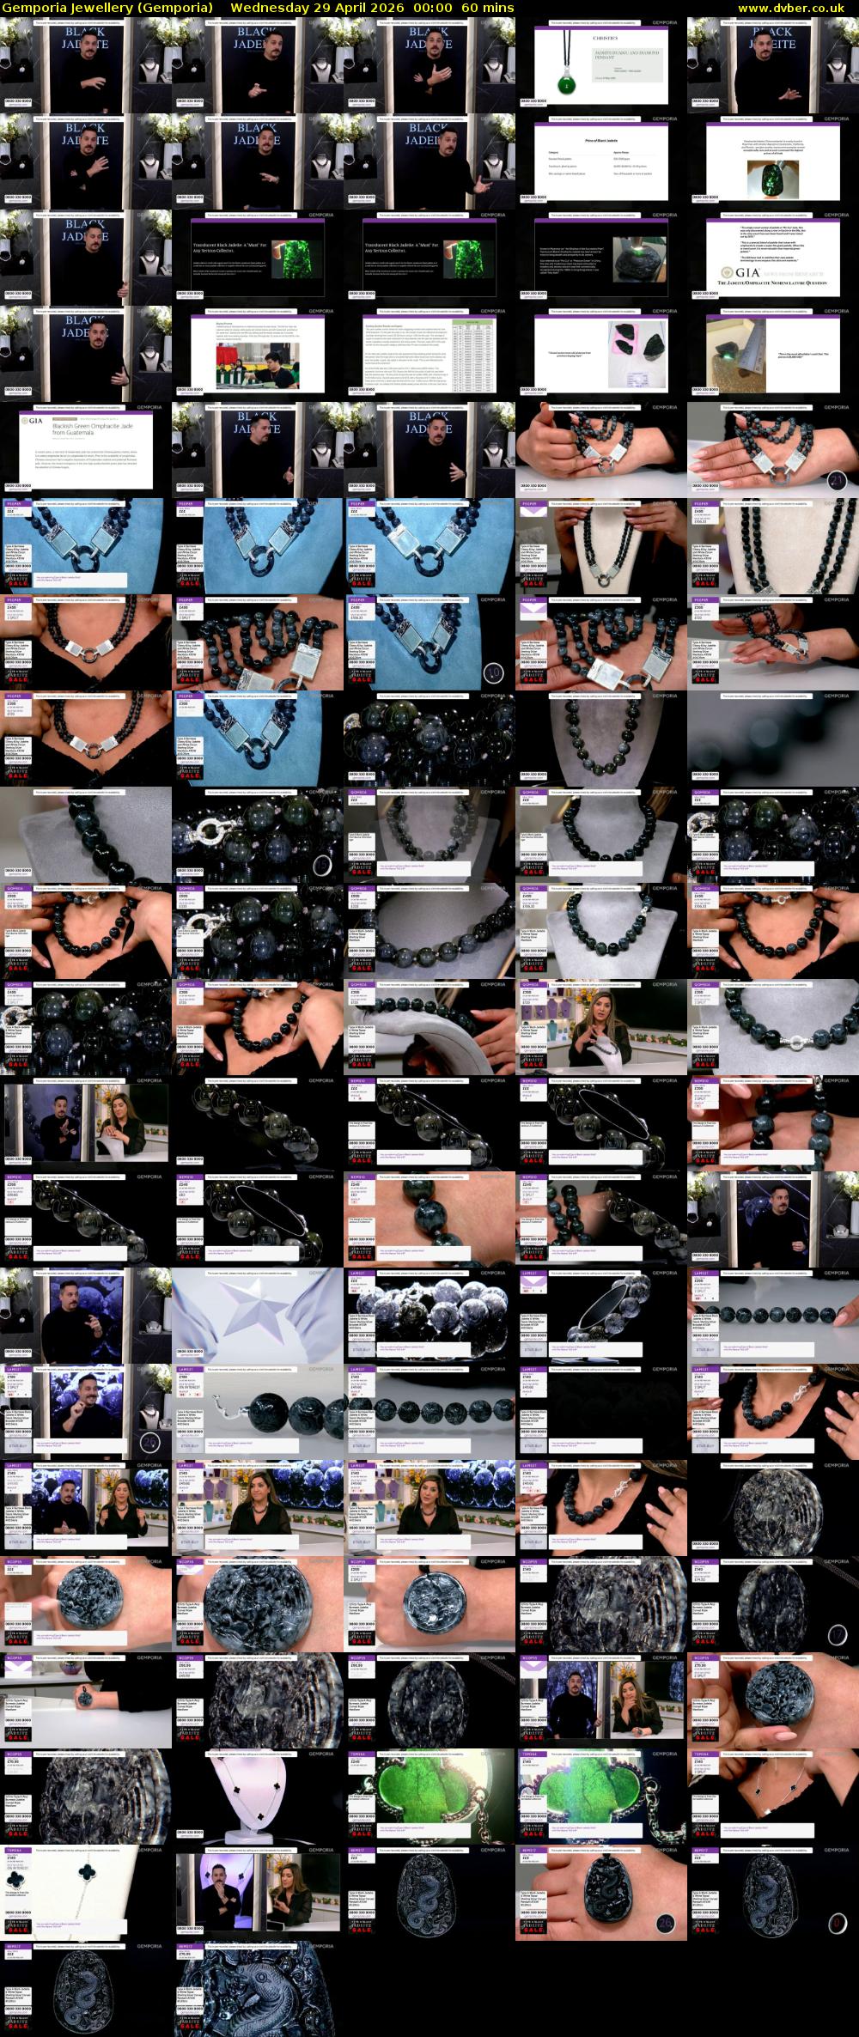This screenshot has width=859, height=2037.
Task: Open the GIA Jadeite/Omphacite Nomenclature Question slide
Action: pos(773,258)
